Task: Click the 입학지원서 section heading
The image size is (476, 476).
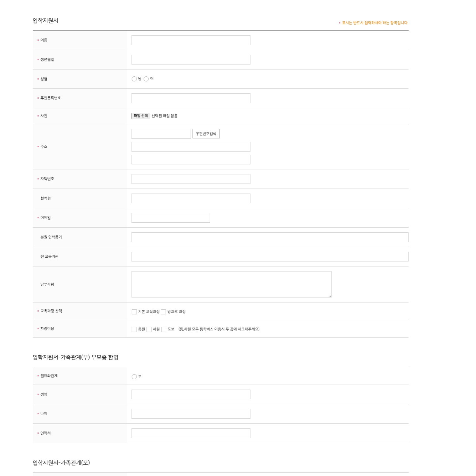Action: pyautogui.click(x=45, y=21)
